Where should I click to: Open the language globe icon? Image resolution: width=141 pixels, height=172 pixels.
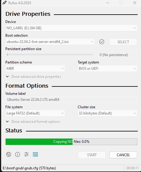(x=9, y=154)
